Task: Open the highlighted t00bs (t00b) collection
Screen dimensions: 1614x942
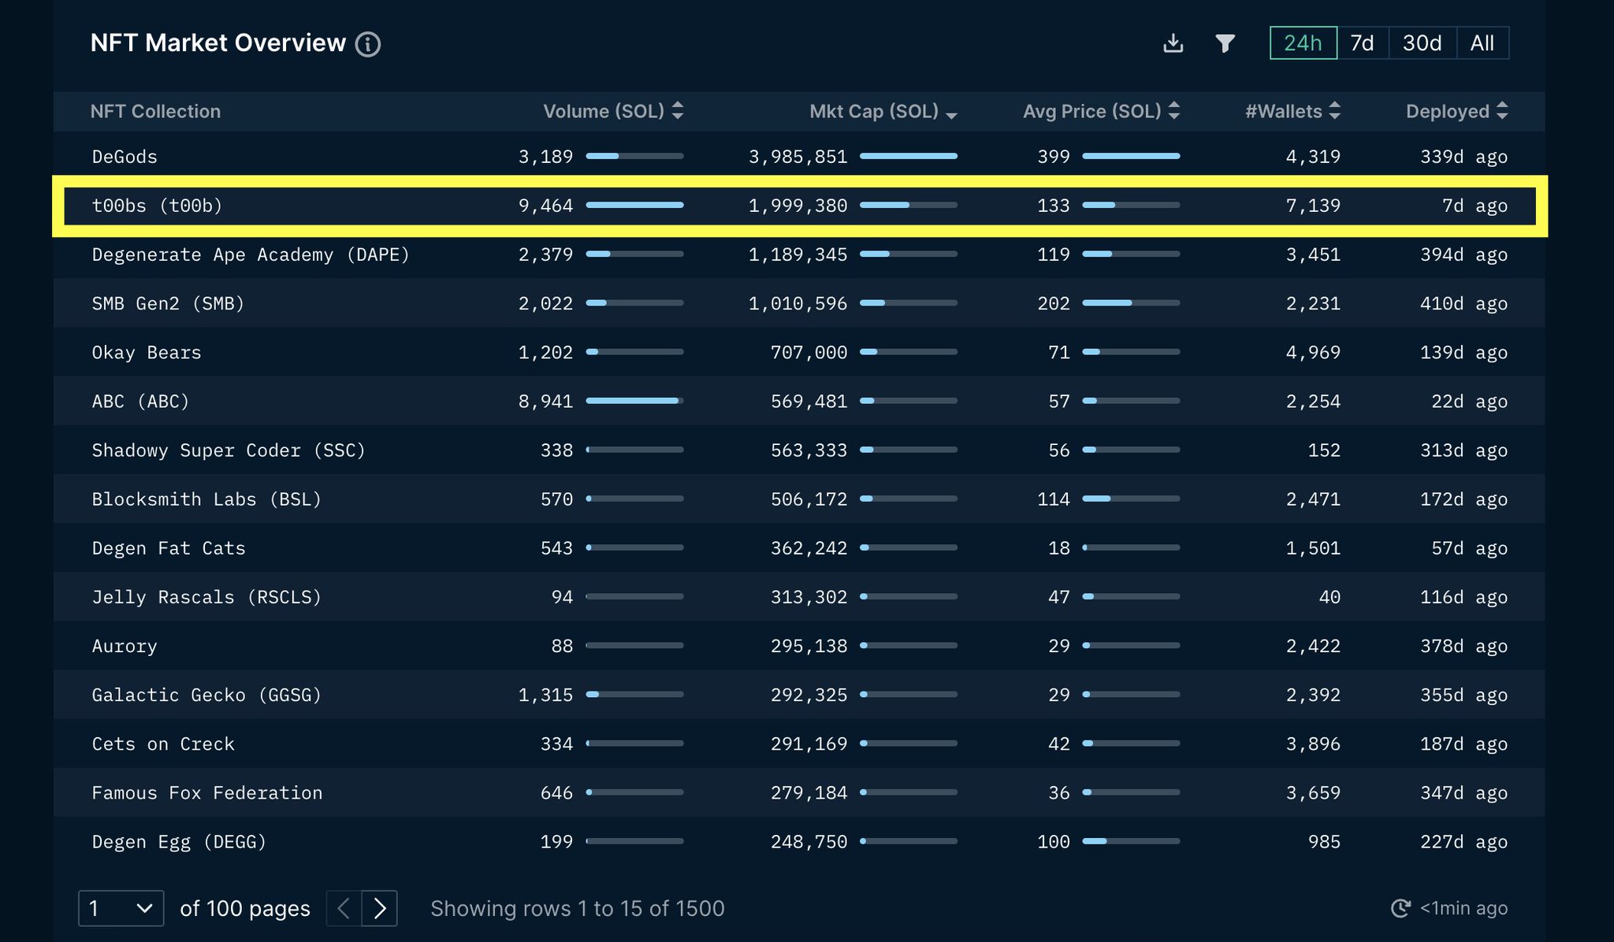Action: [x=157, y=206]
